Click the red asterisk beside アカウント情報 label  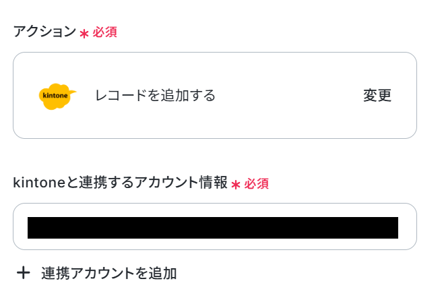click(x=236, y=184)
